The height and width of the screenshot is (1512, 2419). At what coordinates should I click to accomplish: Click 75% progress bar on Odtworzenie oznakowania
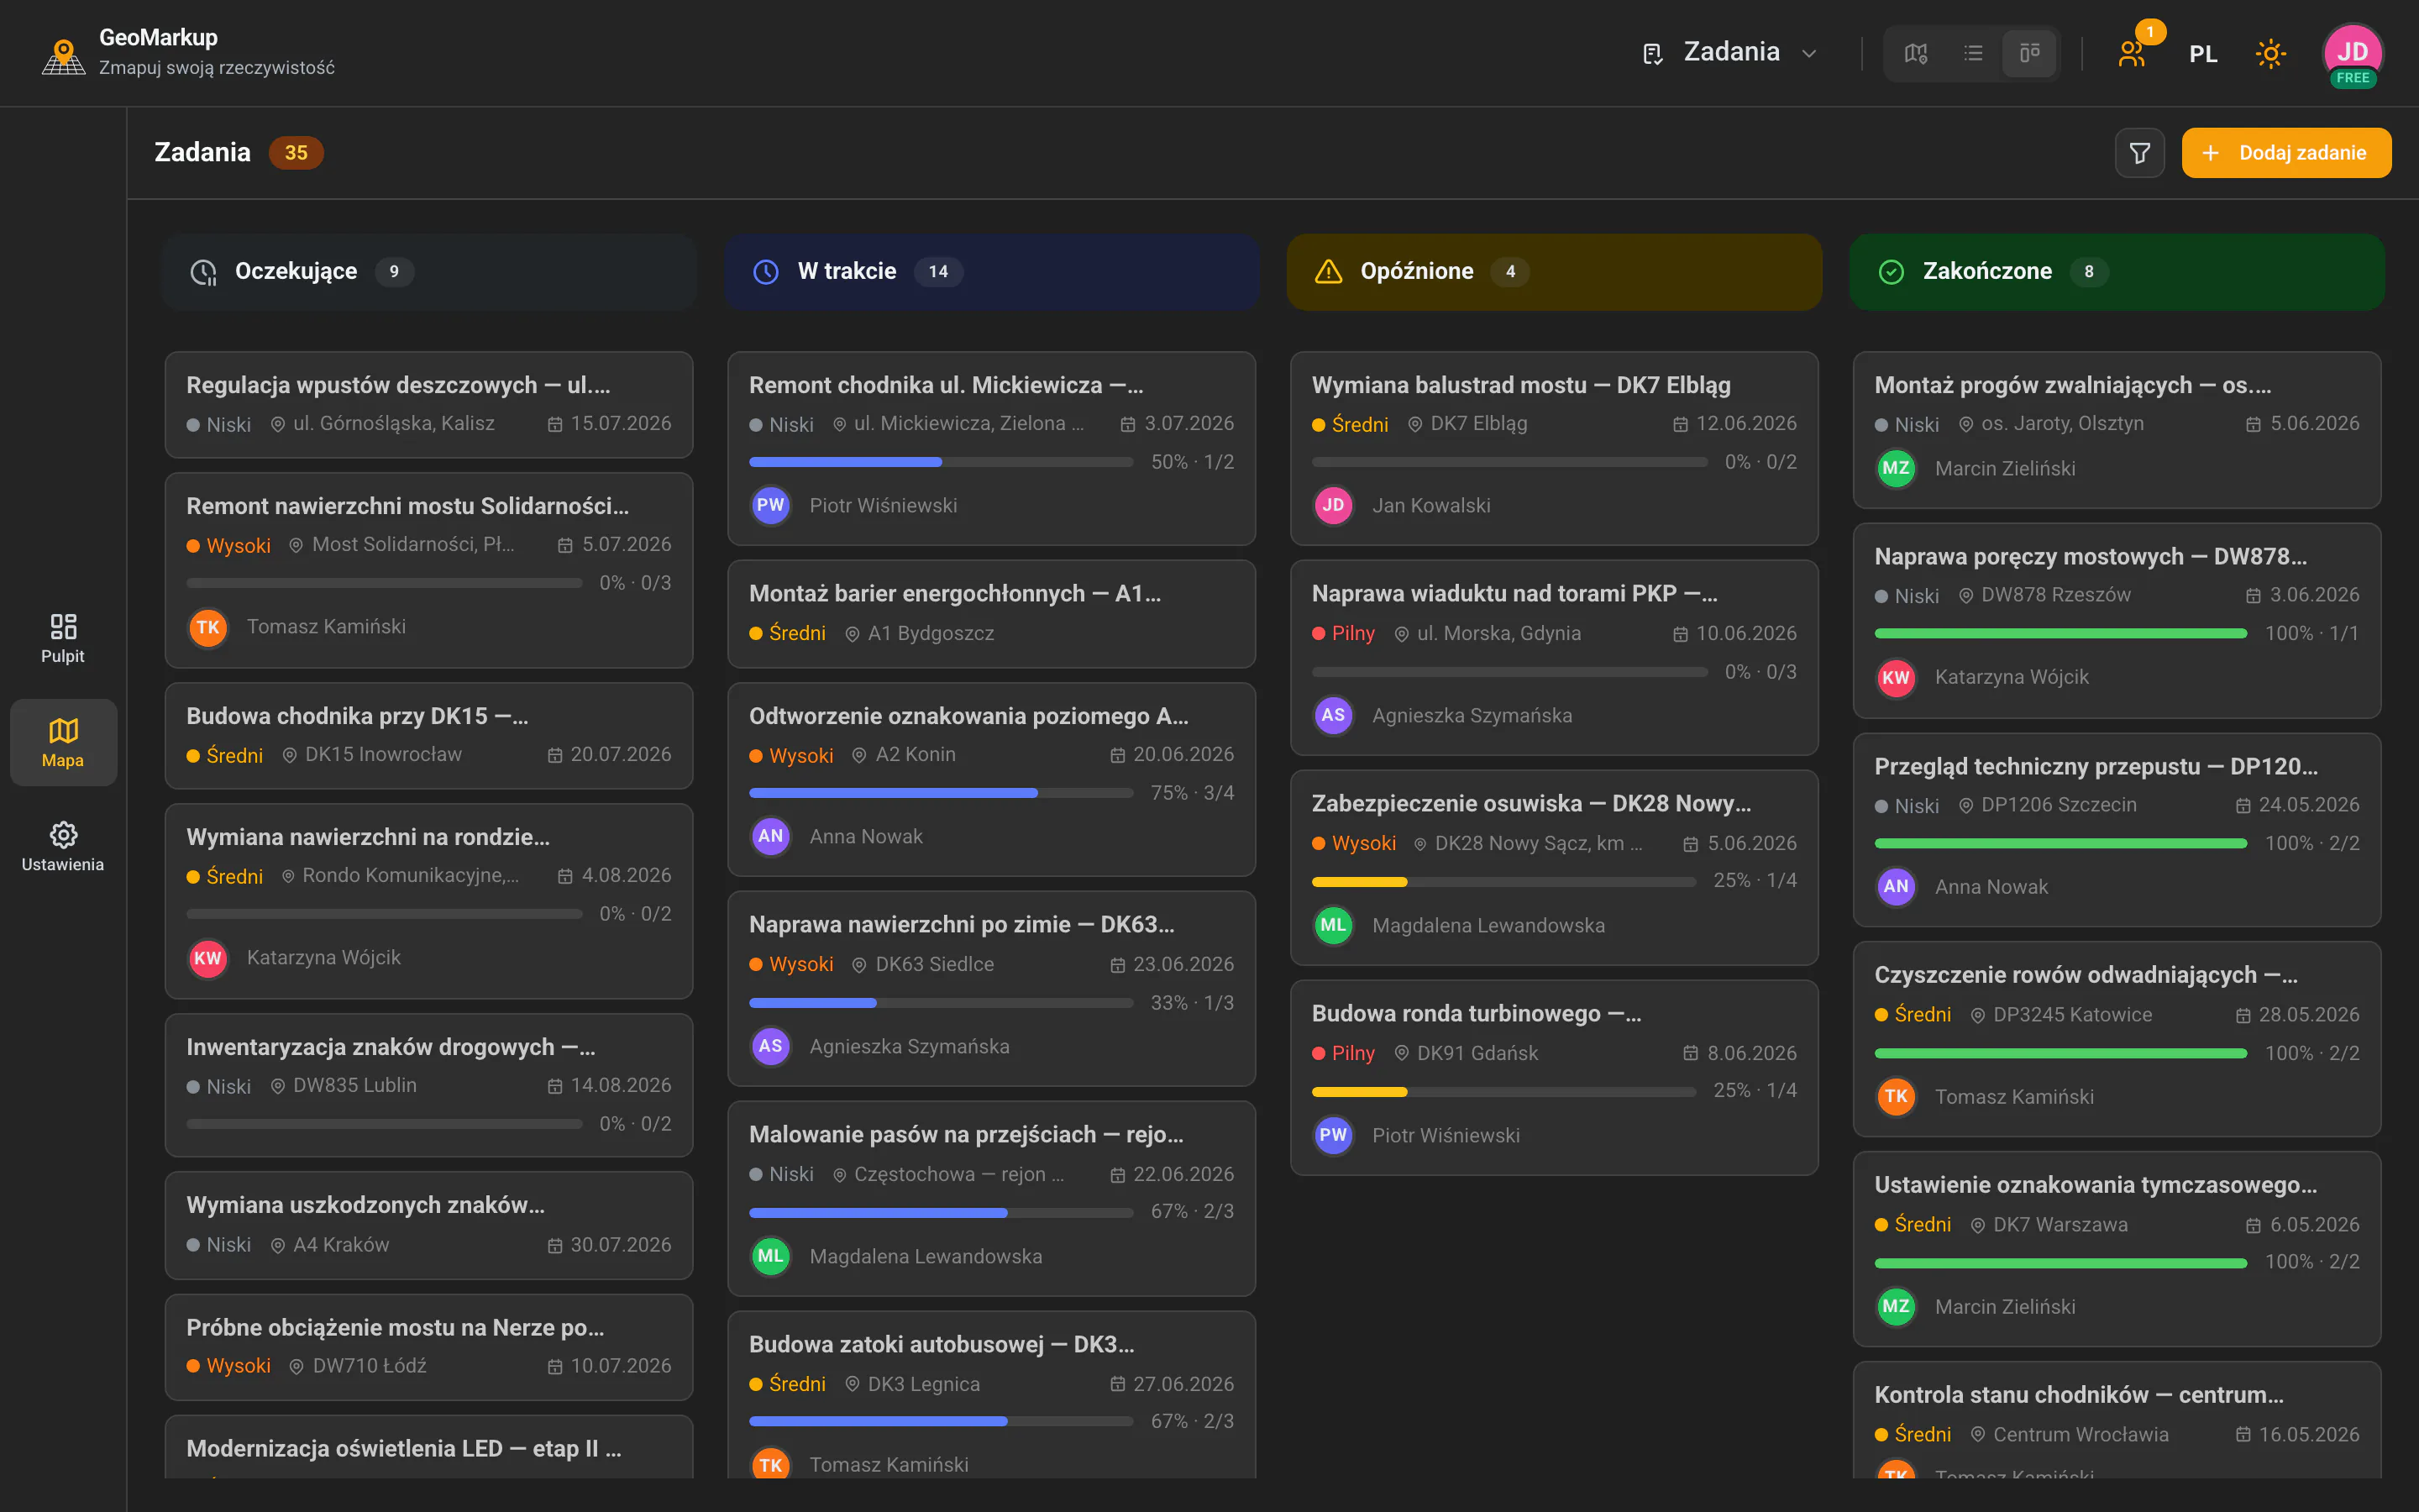point(942,793)
